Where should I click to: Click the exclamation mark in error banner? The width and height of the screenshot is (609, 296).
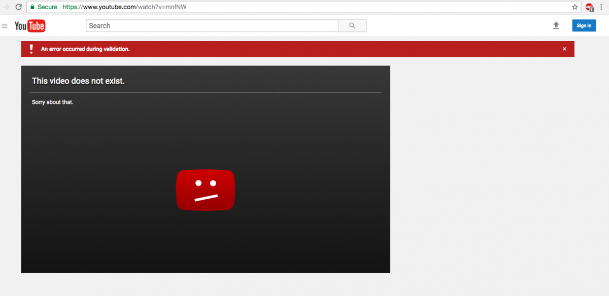[31, 49]
